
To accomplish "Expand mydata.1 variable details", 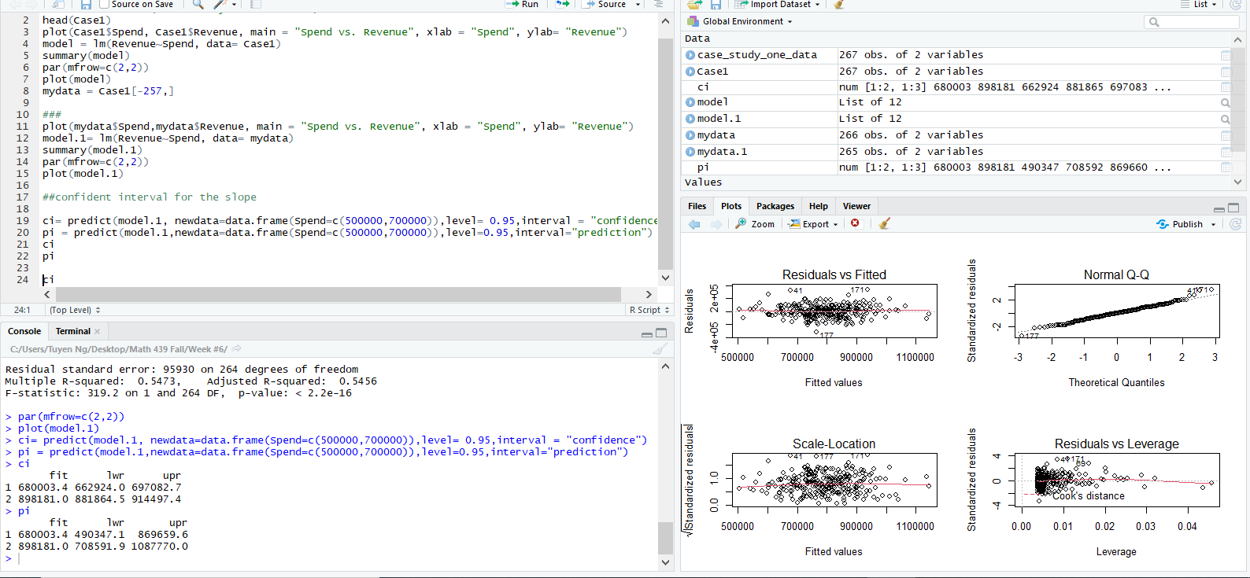I will [x=690, y=152].
